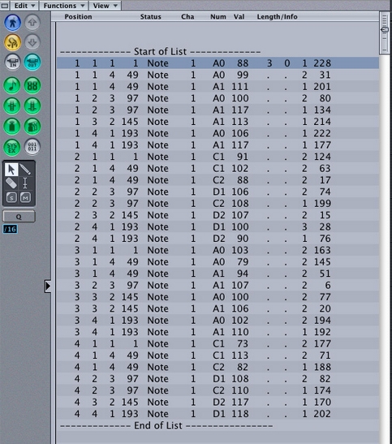Toggle the yellow Link chain button
Viewport: 392px width, 444px height.
12,42
